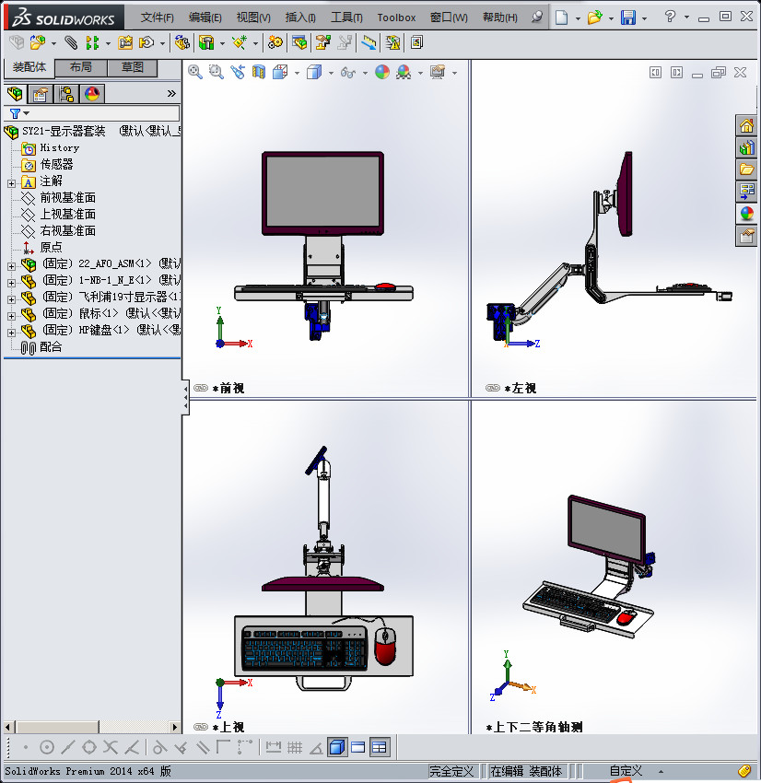Open the Toolbox menu
Screen dimensions: 761x783
point(396,18)
